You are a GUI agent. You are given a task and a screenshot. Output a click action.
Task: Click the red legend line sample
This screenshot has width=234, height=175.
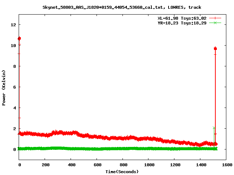pos(215,18)
